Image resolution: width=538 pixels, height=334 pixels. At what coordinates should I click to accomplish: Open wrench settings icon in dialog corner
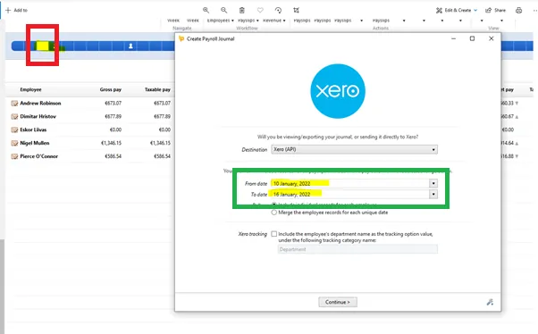pyautogui.click(x=490, y=302)
